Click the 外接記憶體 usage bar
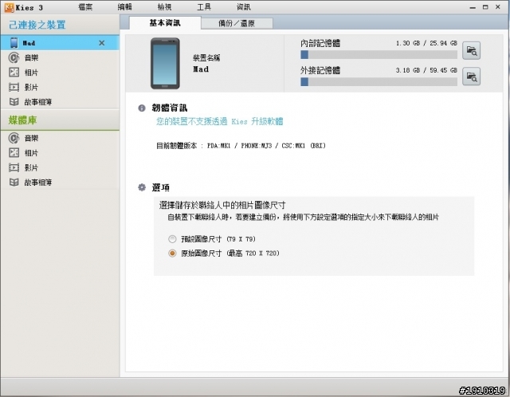 coord(379,81)
